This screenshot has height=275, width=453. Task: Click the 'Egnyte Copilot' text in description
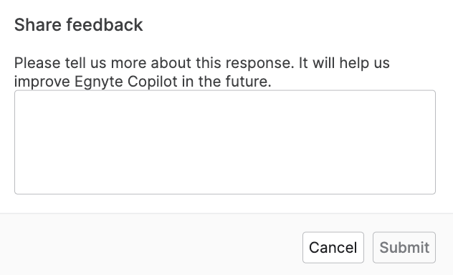pos(126,82)
